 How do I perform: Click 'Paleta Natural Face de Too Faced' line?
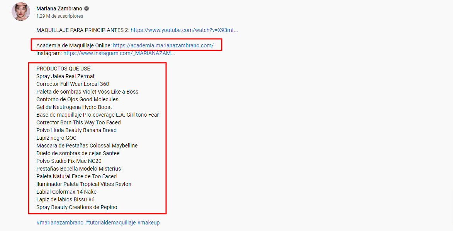76,177
